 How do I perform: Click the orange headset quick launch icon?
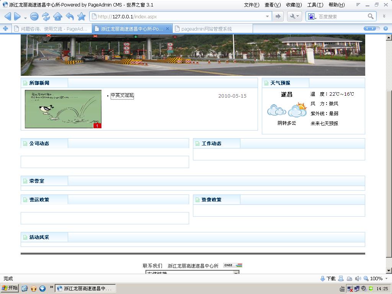click(x=34, y=289)
